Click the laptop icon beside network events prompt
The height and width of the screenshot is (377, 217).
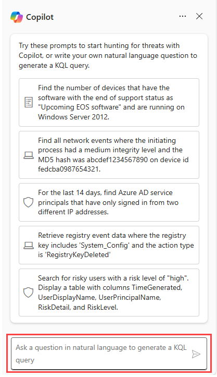29,155
